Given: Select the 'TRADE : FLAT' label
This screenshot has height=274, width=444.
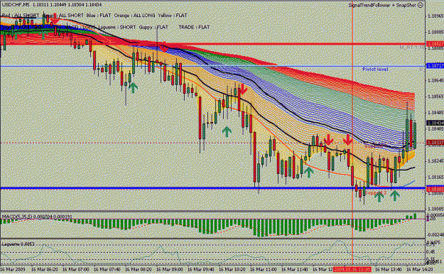Looking at the screenshot, I should (194, 27).
